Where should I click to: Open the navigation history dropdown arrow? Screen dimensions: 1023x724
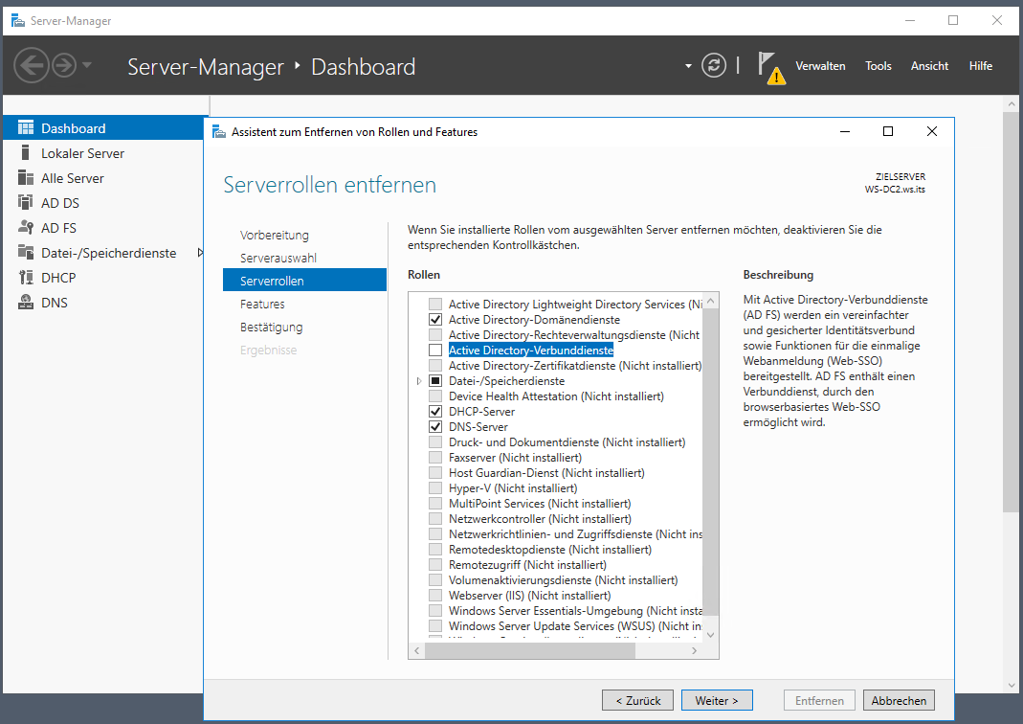pyautogui.click(x=87, y=65)
